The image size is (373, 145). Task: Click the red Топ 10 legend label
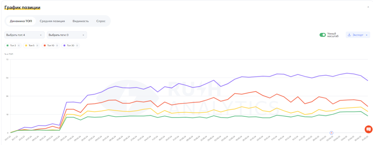(x=51, y=45)
